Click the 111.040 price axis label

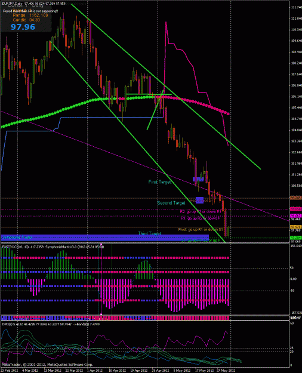(295, 19)
